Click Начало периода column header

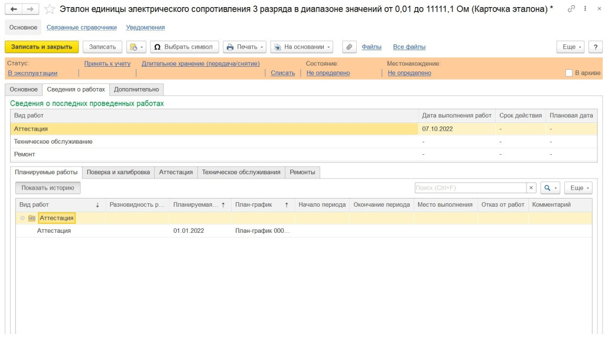pos(322,204)
